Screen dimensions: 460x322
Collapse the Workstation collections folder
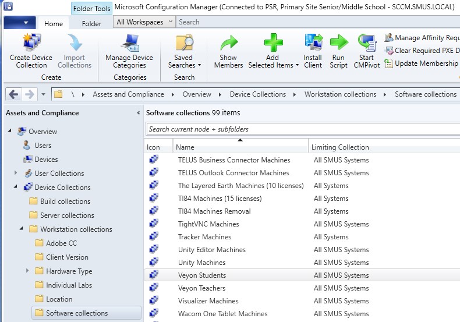22,228
